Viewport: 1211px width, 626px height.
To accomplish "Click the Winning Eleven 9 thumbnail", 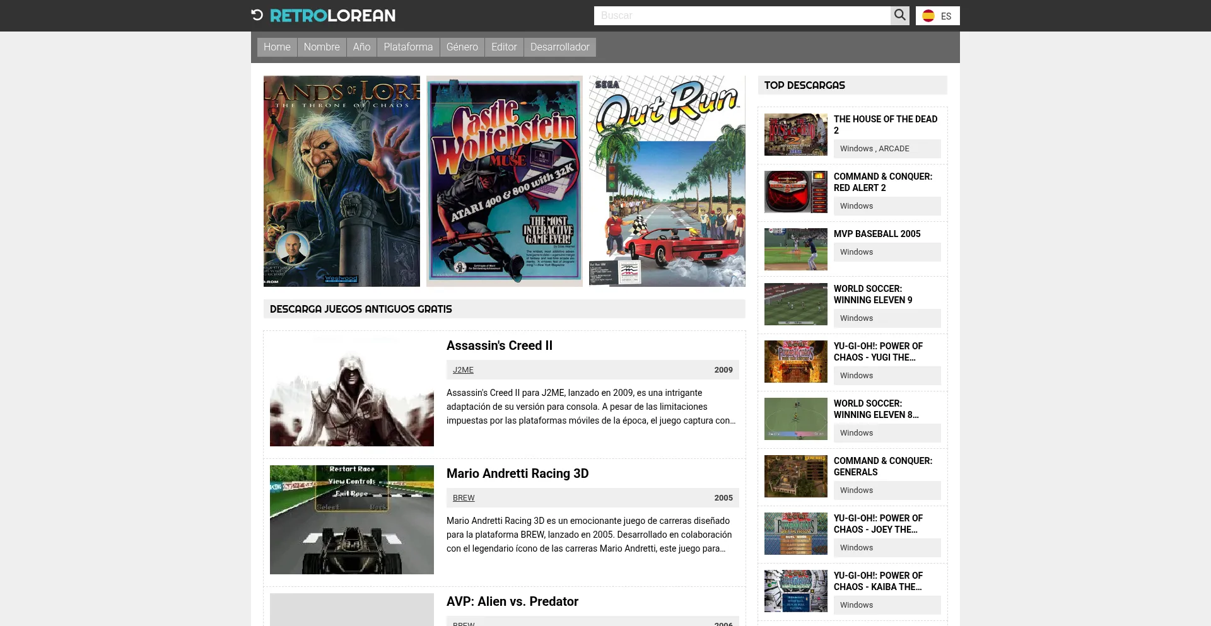I will [796, 304].
